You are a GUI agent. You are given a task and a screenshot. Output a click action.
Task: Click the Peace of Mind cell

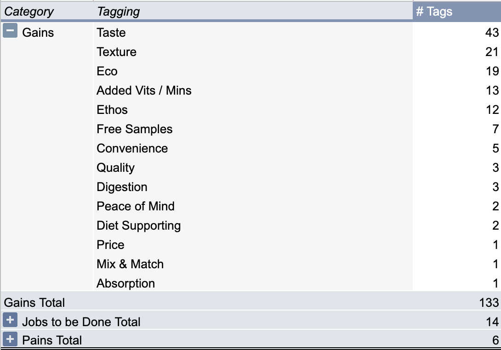(x=136, y=206)
